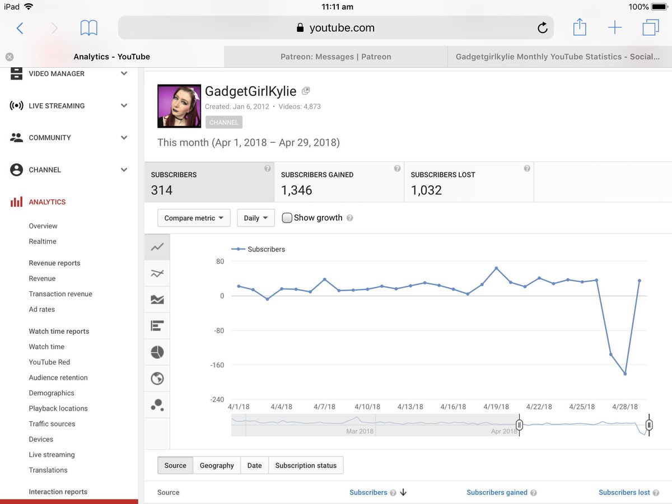The width and height of the screenshot is (672, 504).
Task: Open the Realtime report
Action: coord(43,241)
